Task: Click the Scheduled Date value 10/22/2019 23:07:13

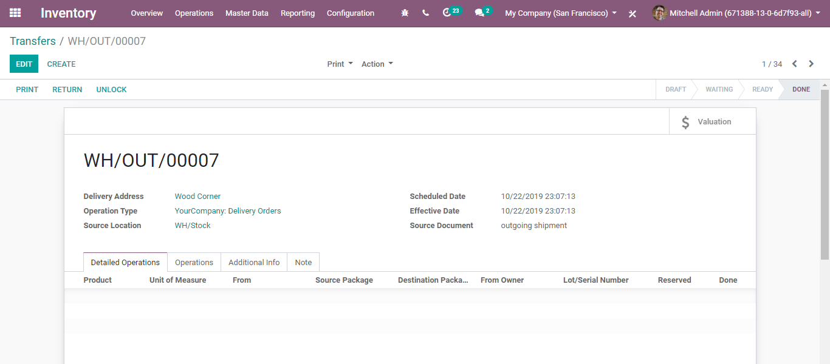Action: [x=538, y=196]
